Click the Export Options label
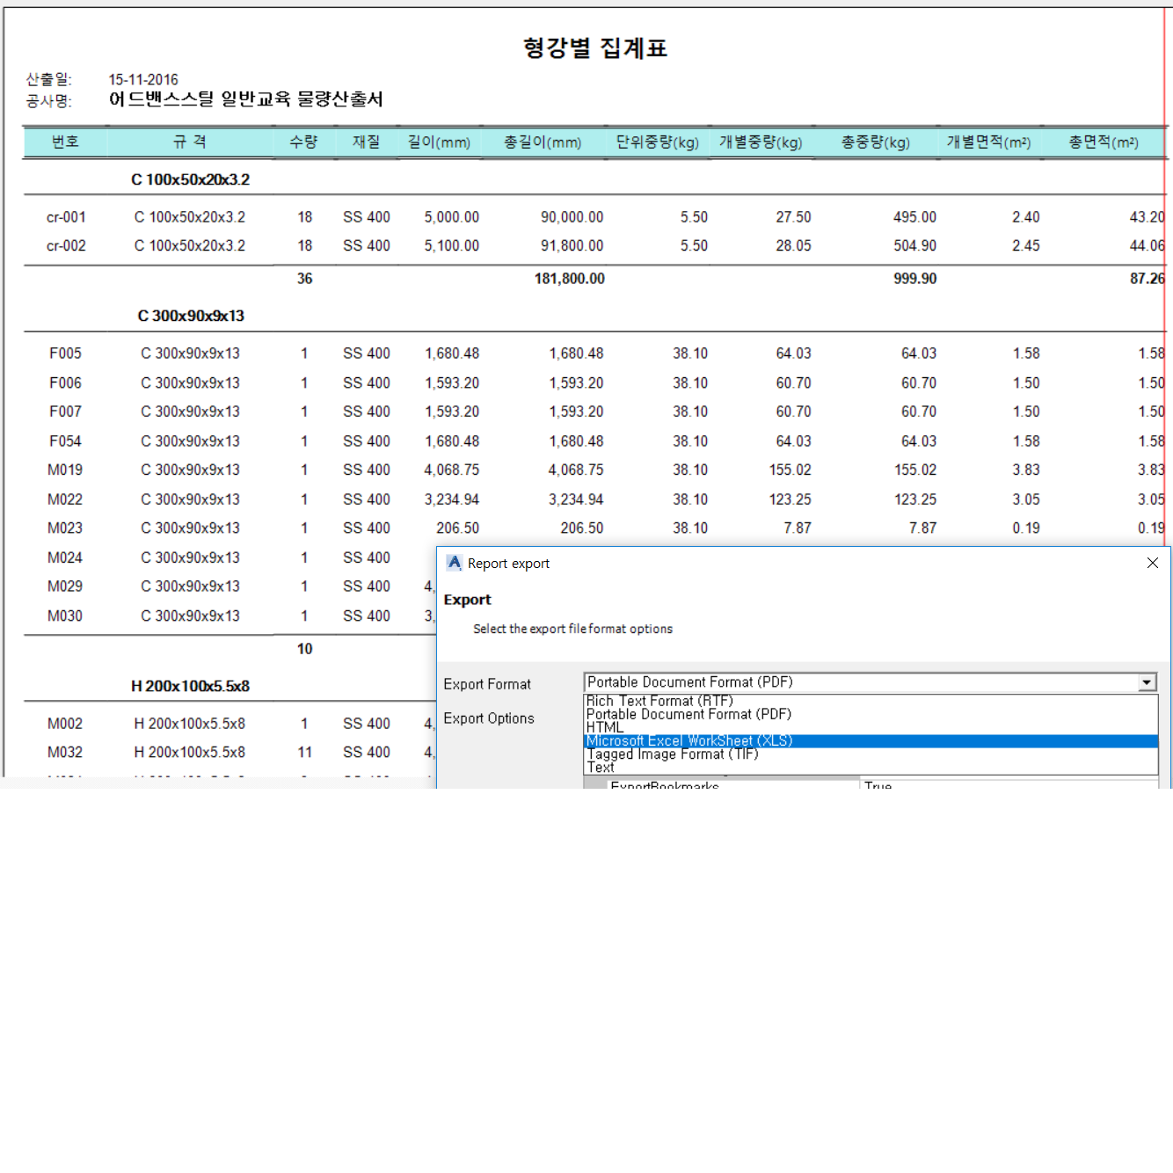This screenshot has width=1173, height=1173. (489, 718)
